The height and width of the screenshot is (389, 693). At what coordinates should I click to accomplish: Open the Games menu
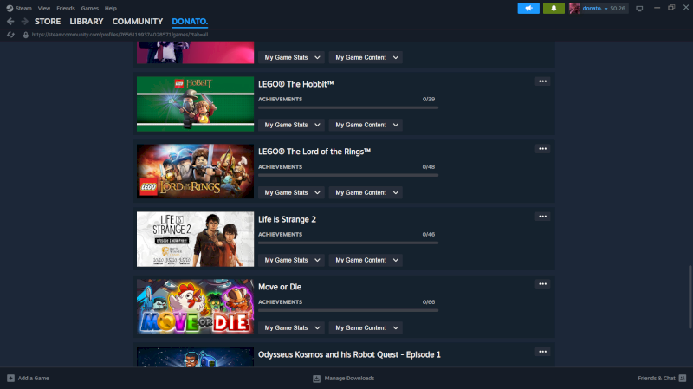click(90, 8)
